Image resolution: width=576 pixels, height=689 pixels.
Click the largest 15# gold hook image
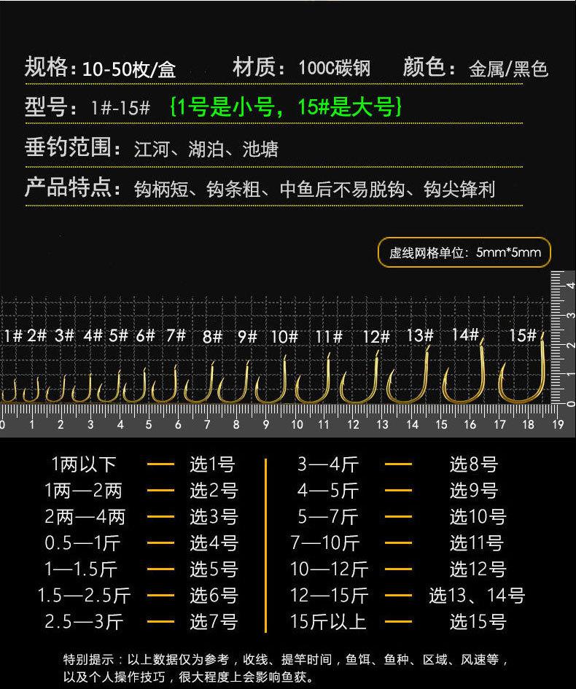[x=522, y=373]
